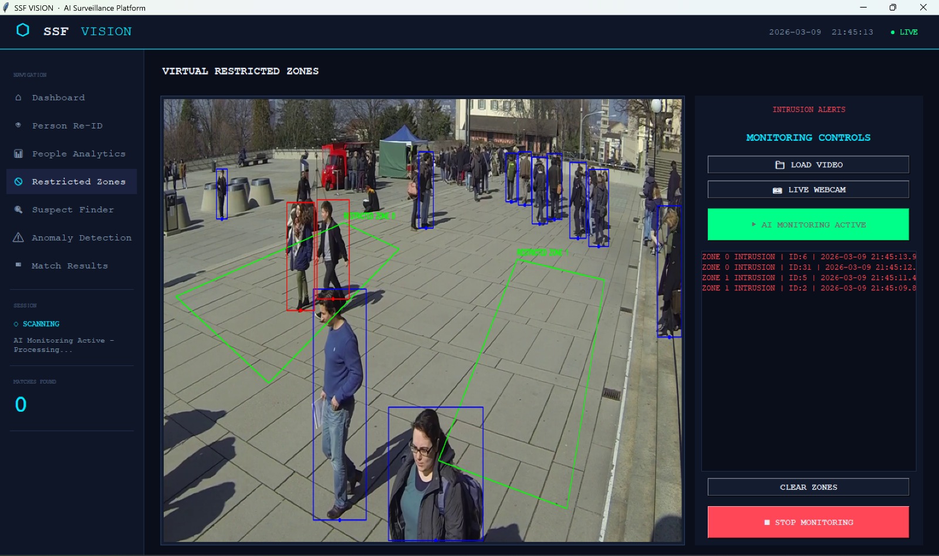Navigate to Anomaly Detection
This screenshot has height=556, width=939.
tap(80, 237)
